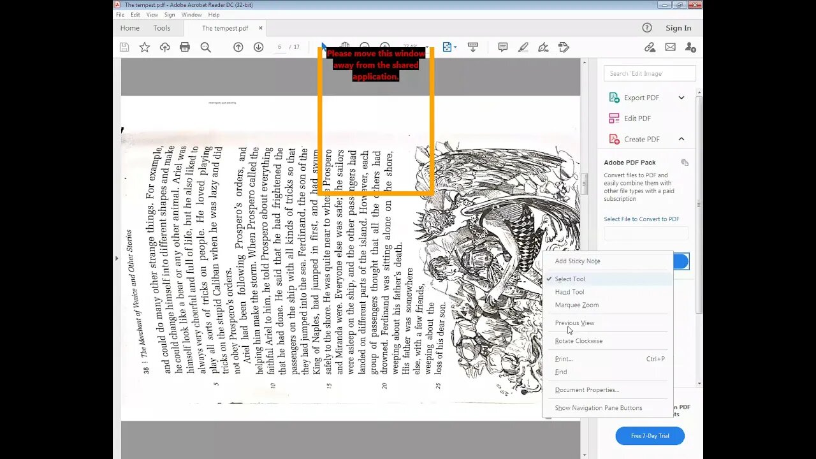The height and width of the screenshot is (459, 816).
Task: Choose Print... in the context menu
Action: coord(608,359)
